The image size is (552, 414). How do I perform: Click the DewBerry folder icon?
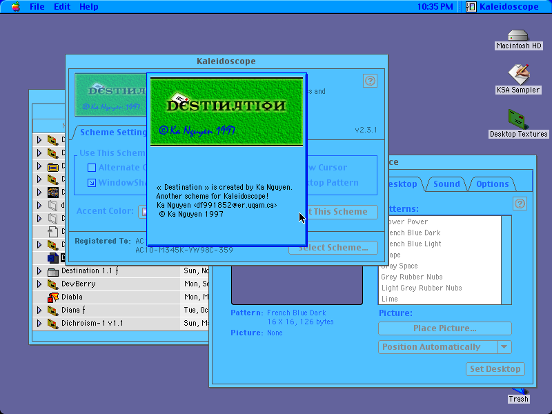pos(53,284)
